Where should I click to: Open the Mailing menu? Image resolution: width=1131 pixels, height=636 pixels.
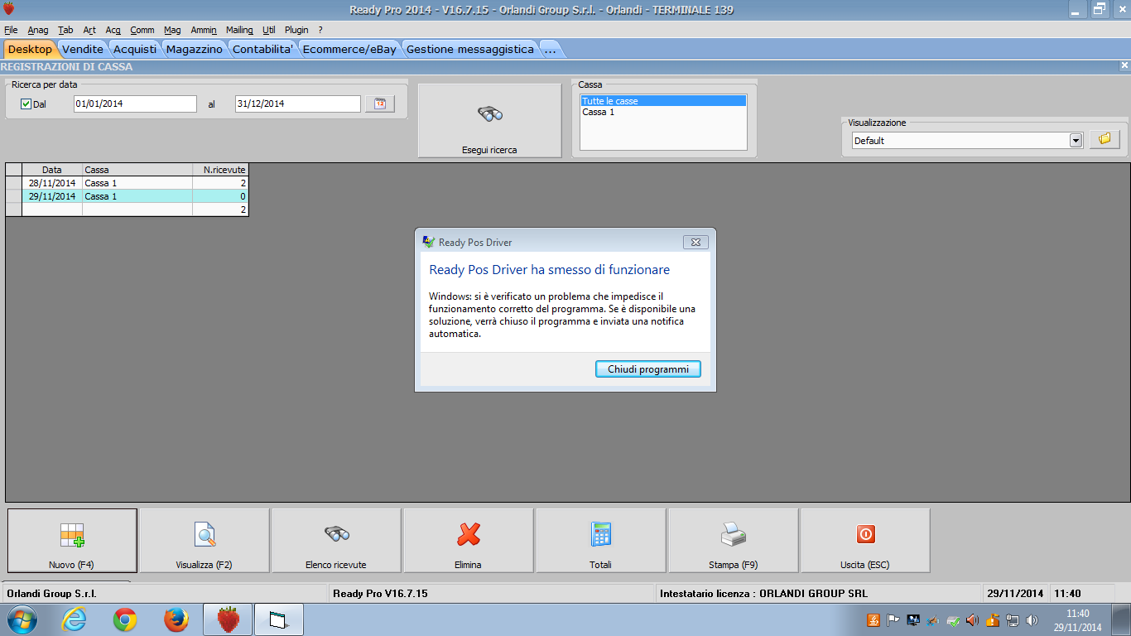[239, 30]
